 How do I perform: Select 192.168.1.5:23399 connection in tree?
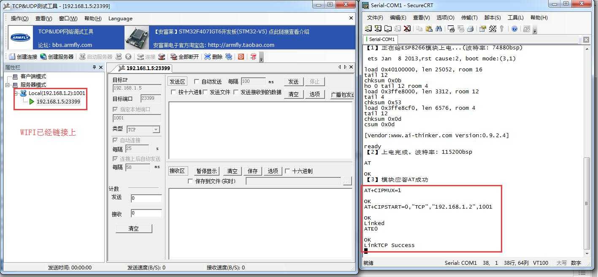click(x=58, y=101)
